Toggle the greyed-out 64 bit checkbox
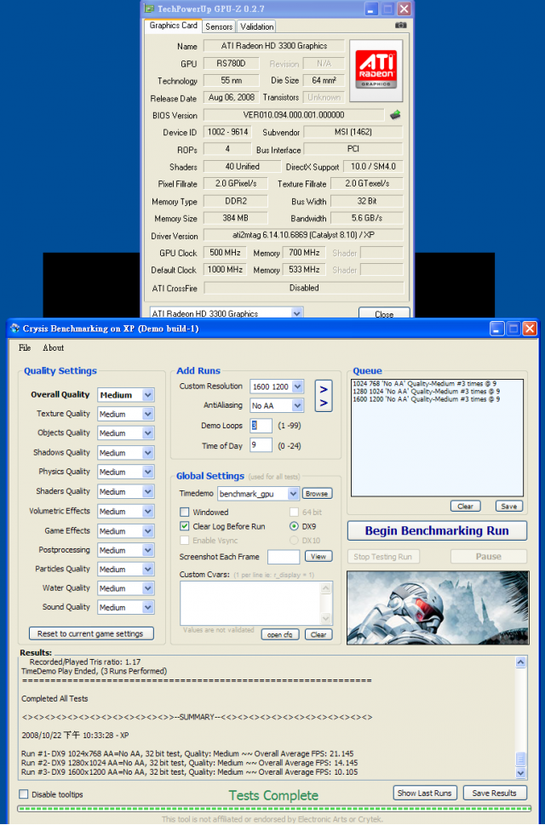545x825 pixels. [294, 512]
